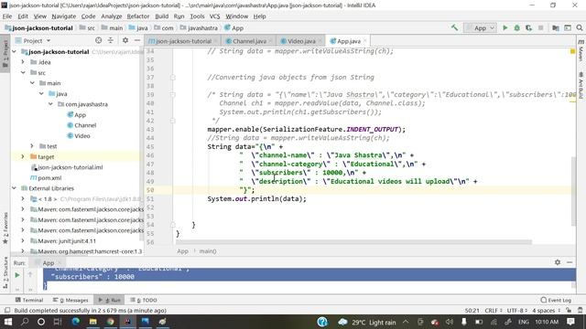The image size is (586, 329).
Task: Expand the .idea folder
Action: tap(23, 62)
